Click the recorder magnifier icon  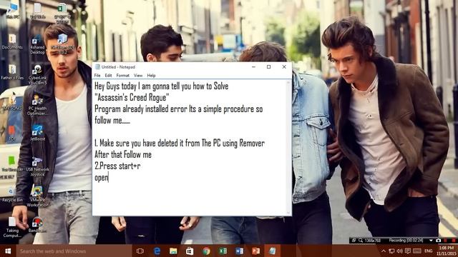pyautogui.click(x=361, y=241)
